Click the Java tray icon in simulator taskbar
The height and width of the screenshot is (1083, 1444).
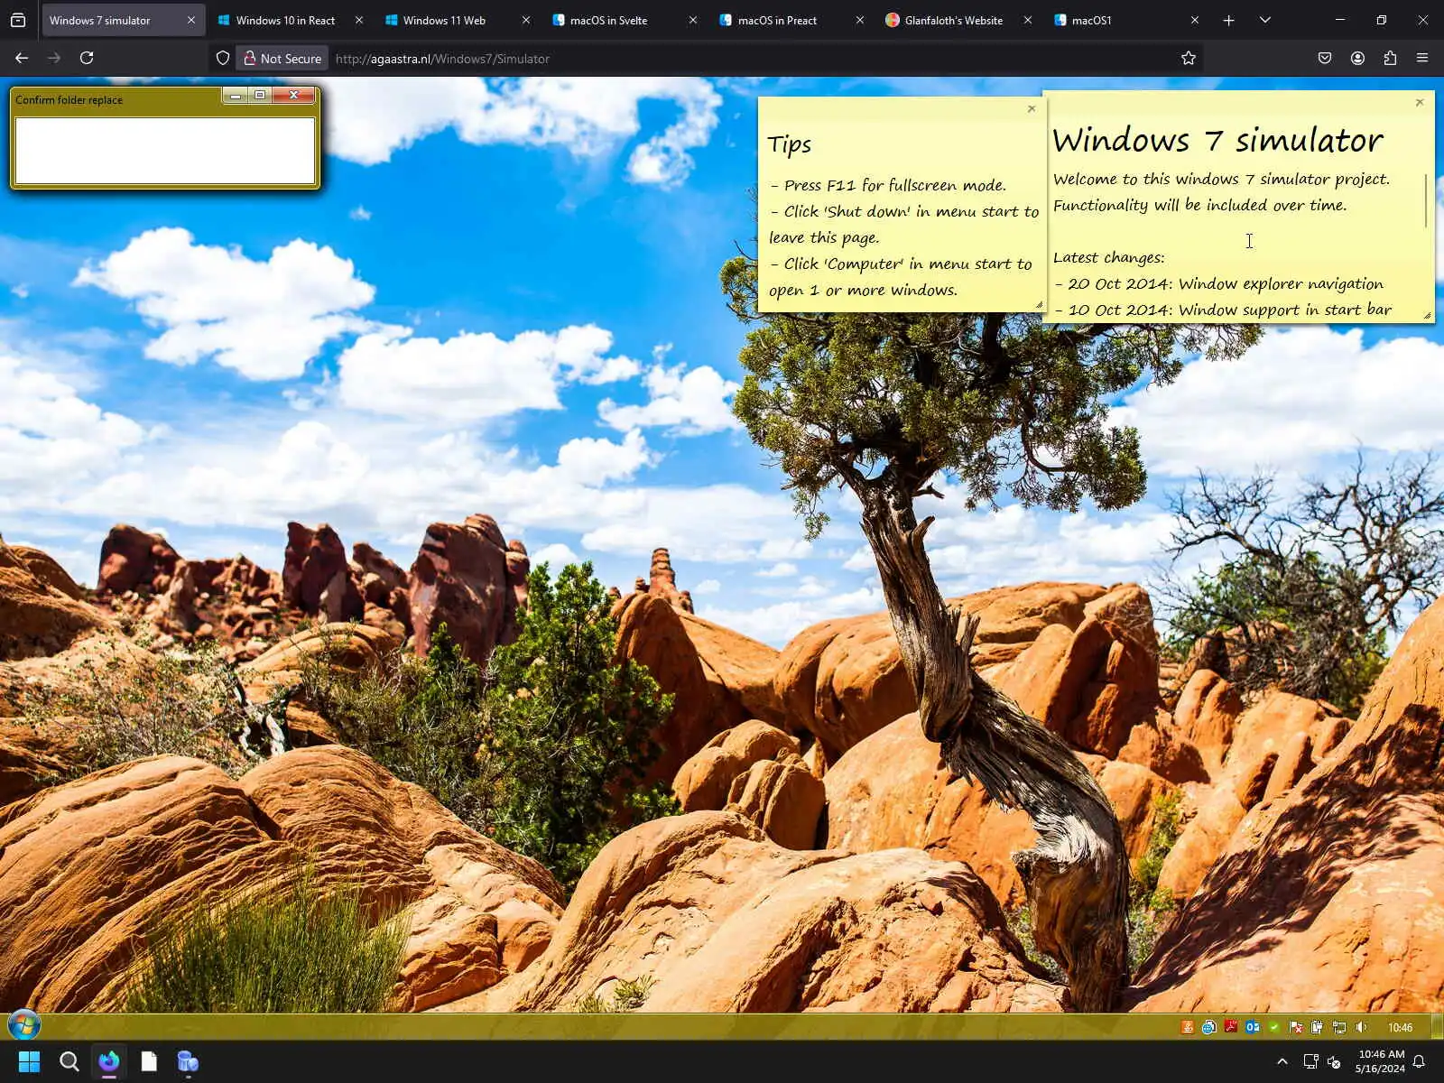coord(1187,1027)
